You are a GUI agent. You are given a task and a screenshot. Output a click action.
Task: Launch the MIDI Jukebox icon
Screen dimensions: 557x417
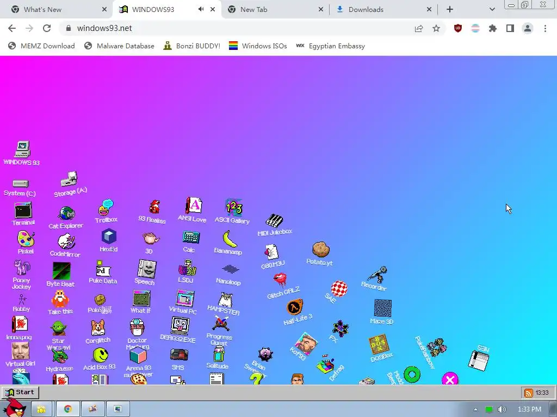(274, 220)
